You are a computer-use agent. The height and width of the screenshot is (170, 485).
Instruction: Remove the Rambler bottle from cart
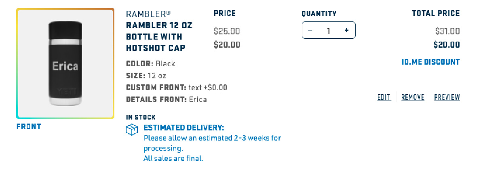(x=413, y=97)
